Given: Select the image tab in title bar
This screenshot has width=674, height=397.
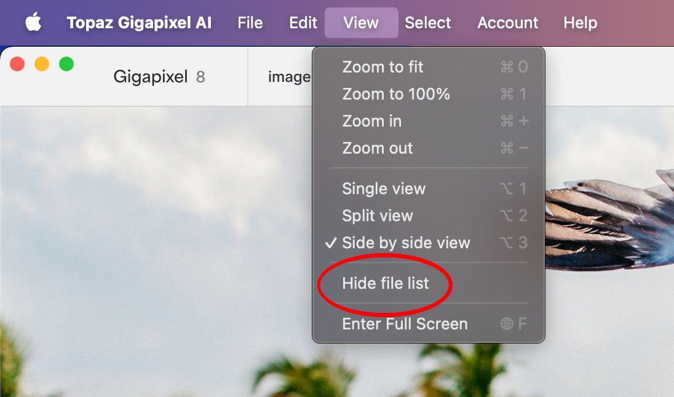Looking at the screenshot, I should [x=289, y=77].
